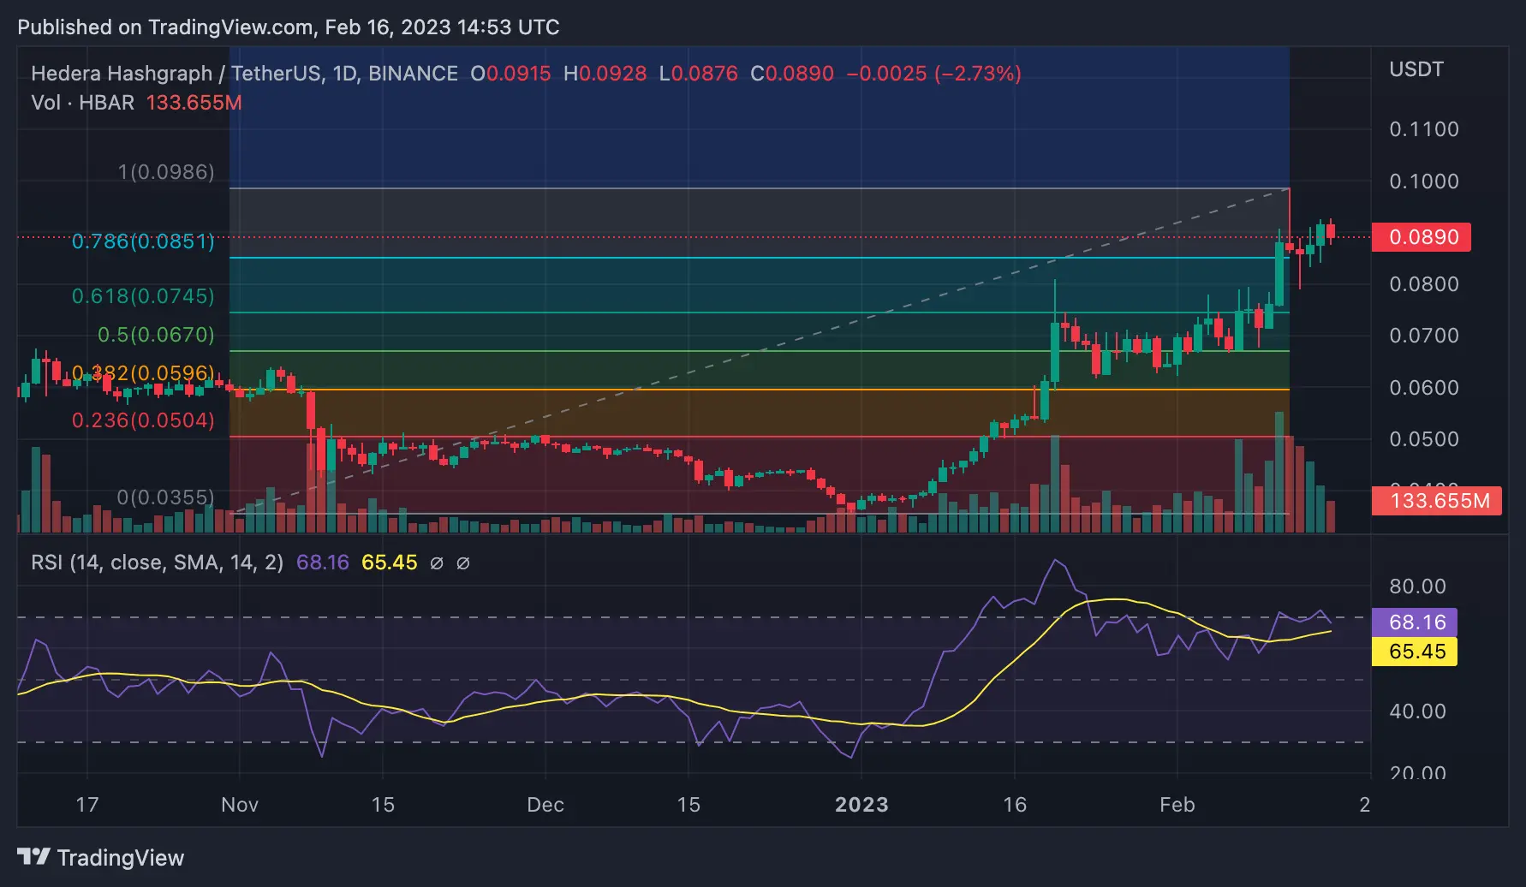This screenshot has width=1526, height=887.
Task: Click the Fibonacci level label 0.618(0.0745)
Action: 143,296
